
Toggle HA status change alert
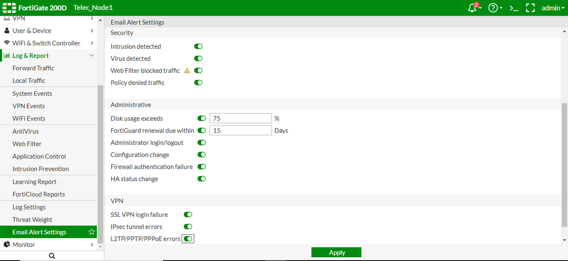coord(202,179)
